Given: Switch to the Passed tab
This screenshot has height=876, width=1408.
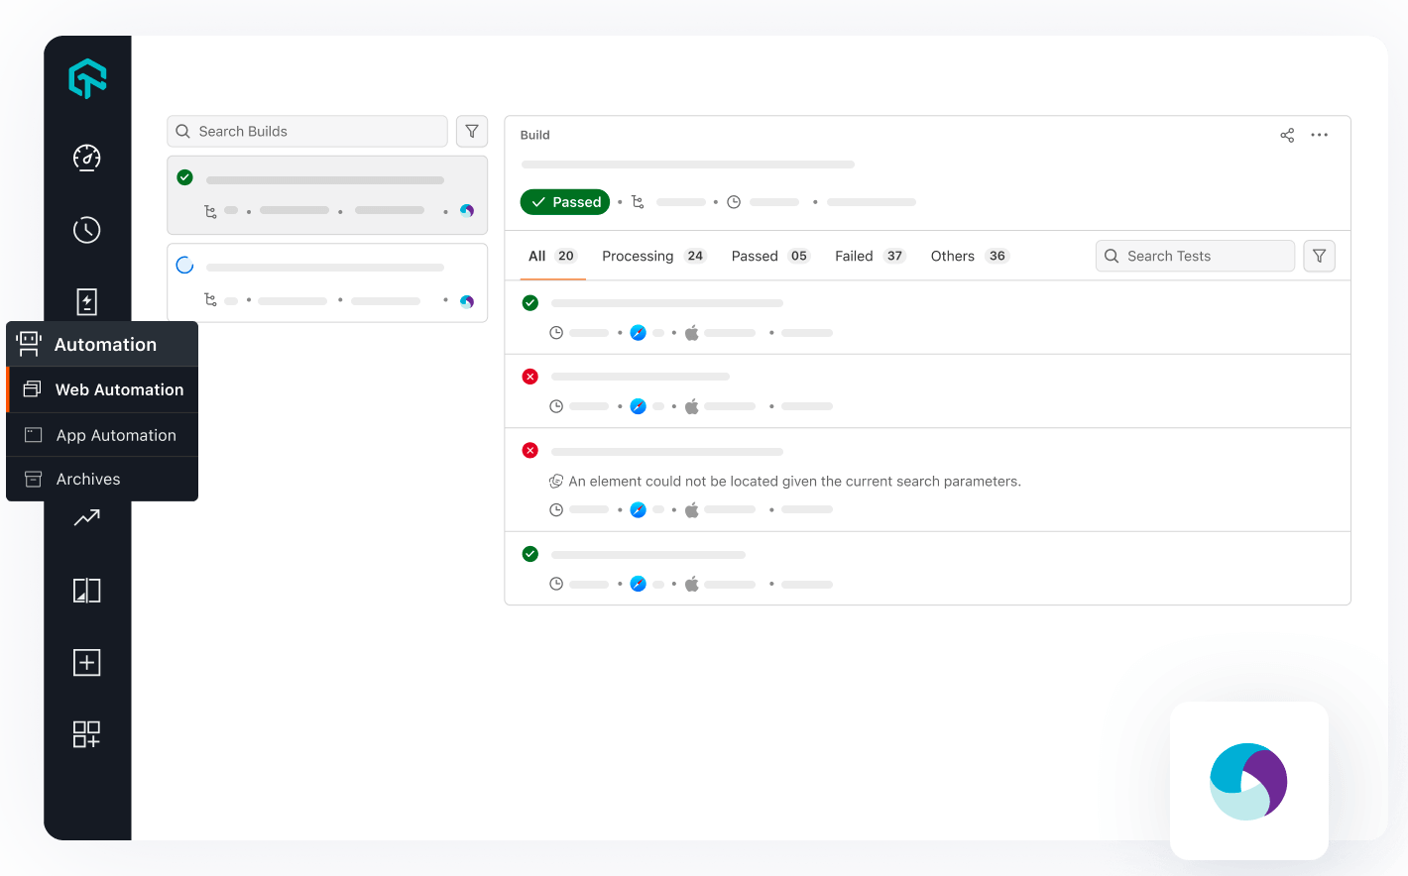Looking at the screenshot, I should [770, 256].
